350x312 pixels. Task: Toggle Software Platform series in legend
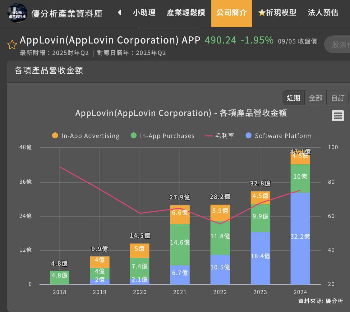(x=278, y=136)
